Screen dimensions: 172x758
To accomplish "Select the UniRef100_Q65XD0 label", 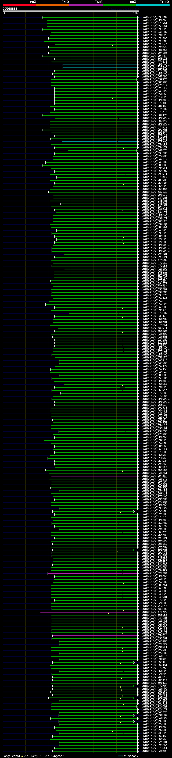I will click(x=154, y=364).
